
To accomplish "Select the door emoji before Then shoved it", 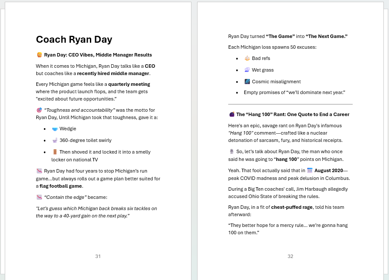I will 55,152.
